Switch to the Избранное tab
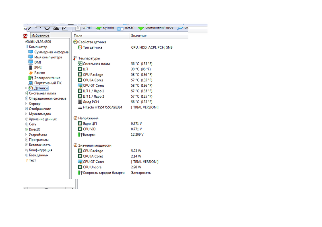 [39, 35]
